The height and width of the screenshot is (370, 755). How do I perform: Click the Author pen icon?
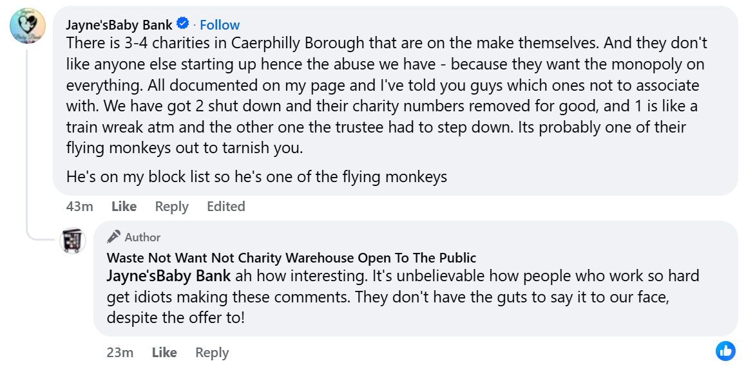pyautogui.click(x=114, y=237)
